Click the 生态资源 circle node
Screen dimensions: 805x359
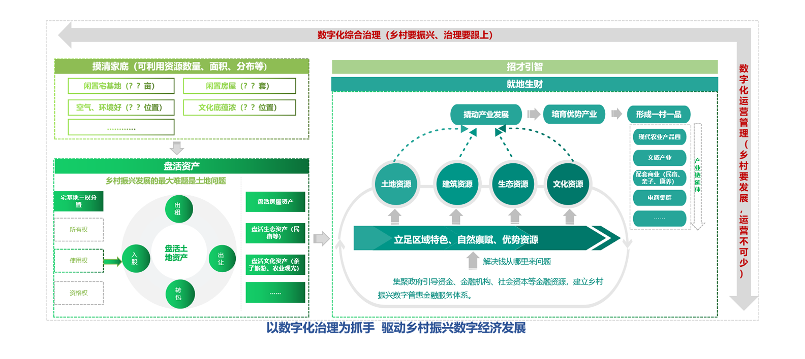(x=513, y=184)
